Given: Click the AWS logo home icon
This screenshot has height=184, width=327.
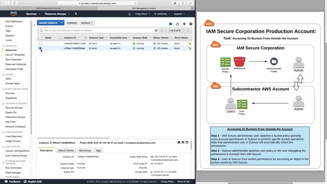Looking at the screenshot, I should [x=14, y=14].
